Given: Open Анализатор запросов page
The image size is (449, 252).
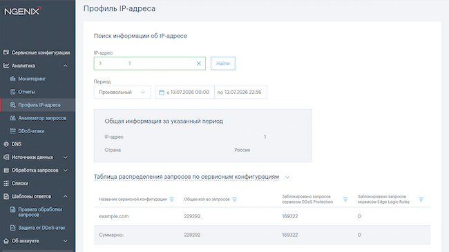Looking at the screenshot, I should pos(42,118).
